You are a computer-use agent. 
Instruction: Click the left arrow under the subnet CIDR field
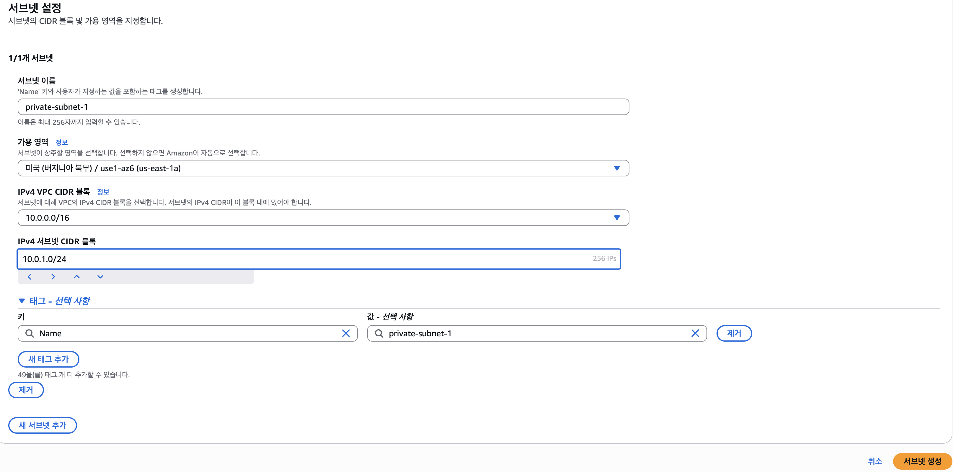(30, 276)
